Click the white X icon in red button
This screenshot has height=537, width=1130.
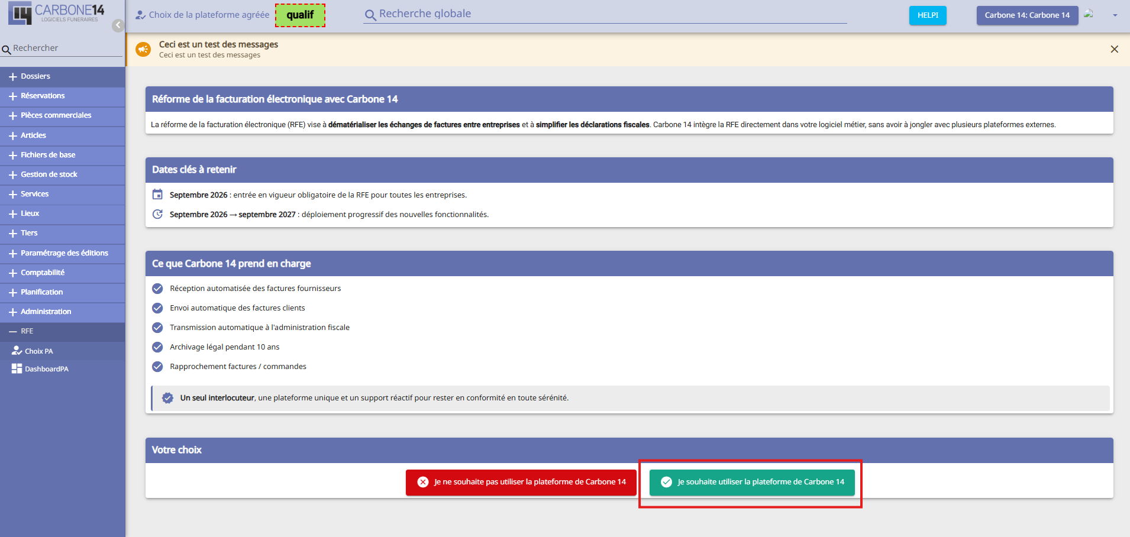[423, 482]
